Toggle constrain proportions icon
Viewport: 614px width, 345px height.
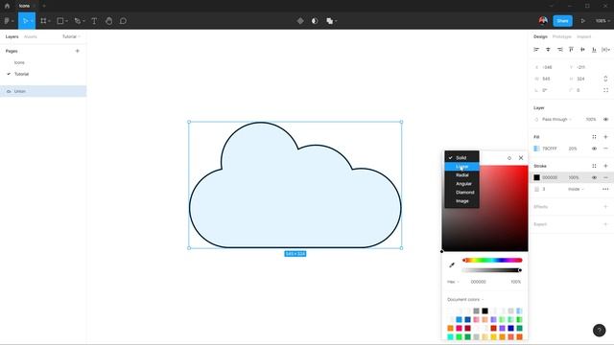pyautogui.click(x=605, y=79)
